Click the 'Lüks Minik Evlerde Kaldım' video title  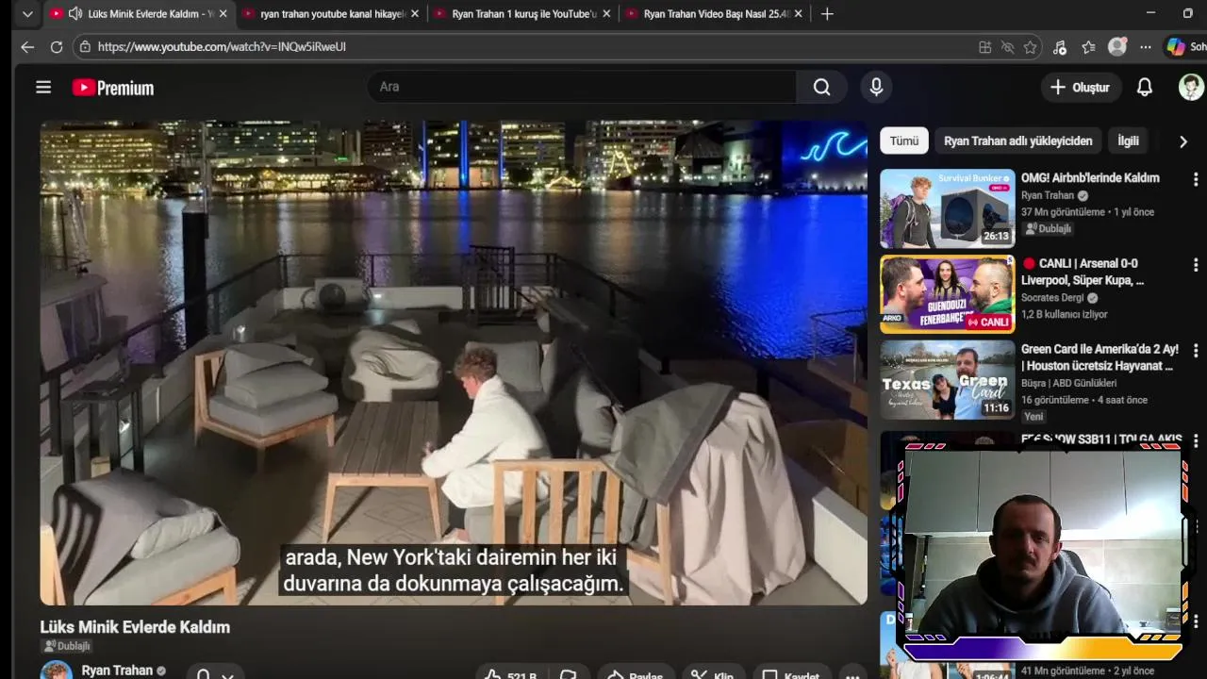(135, 627)
